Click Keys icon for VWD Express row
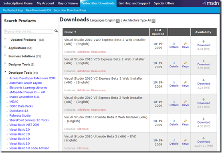The image size is (222, 153). (x=185, y=43)
